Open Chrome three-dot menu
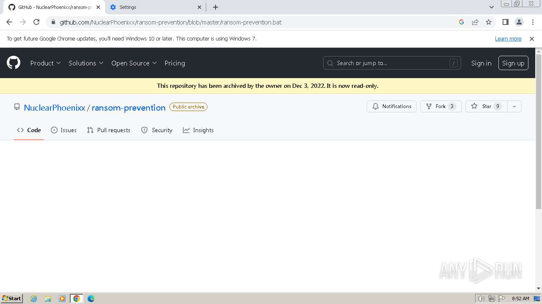The height and width of the screenshot is (304, 542). point(533,22)
